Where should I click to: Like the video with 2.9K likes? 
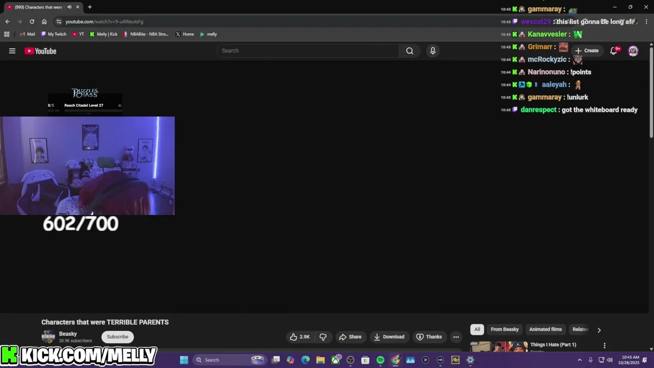click(x=299, y=337)
